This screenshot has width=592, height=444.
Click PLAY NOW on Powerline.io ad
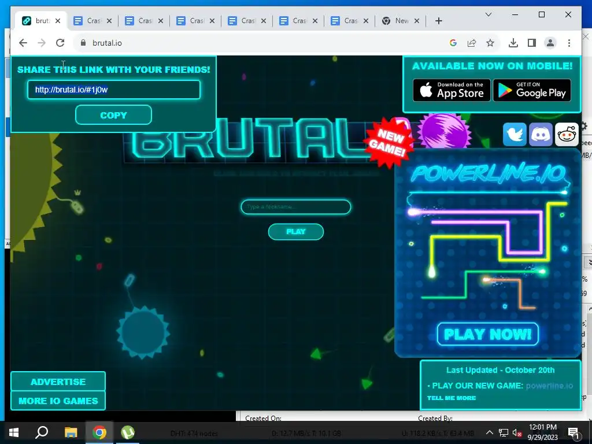click(x=488, y=334)
